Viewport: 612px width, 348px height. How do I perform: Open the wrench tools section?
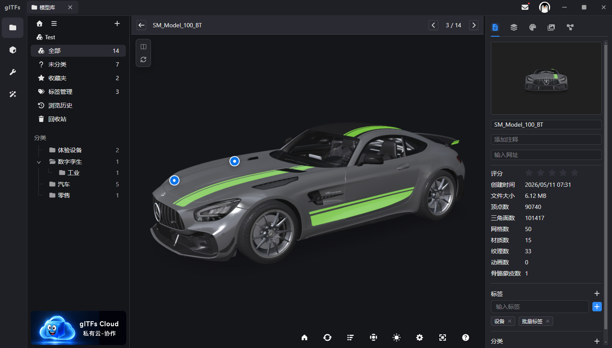(13, 72)
